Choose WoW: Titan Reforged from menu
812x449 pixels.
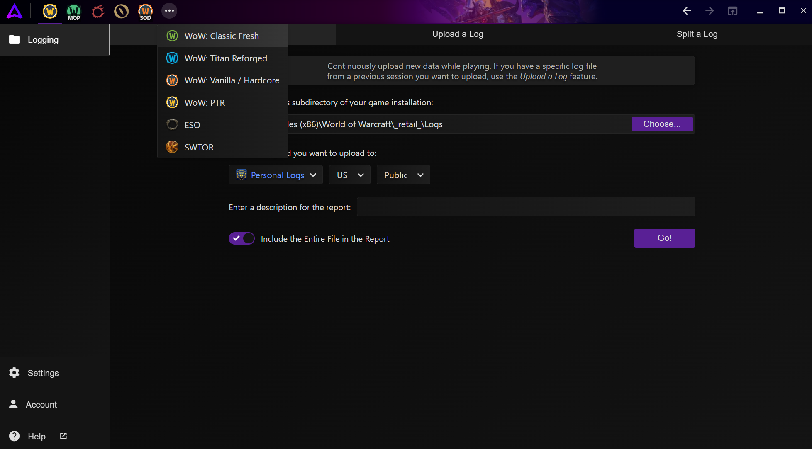(222, 58)
